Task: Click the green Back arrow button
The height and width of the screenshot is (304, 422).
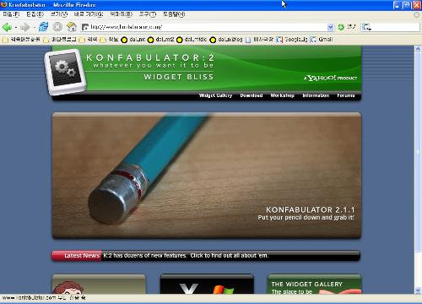Action: (7, 27)
